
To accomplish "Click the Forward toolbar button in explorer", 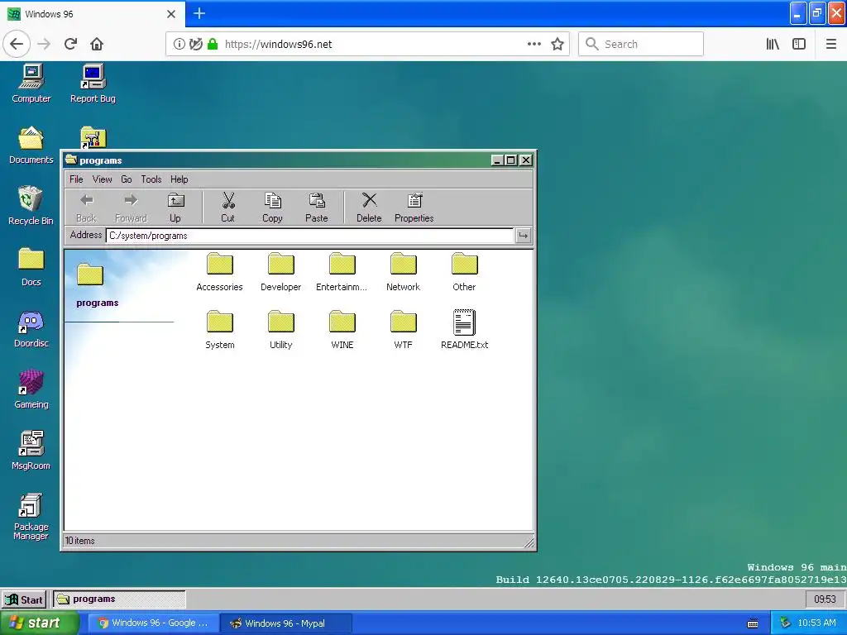I will [131, 208].
